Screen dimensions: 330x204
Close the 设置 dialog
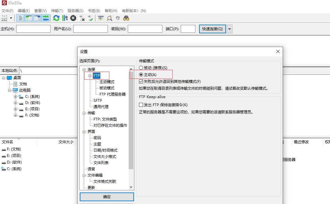278,51
